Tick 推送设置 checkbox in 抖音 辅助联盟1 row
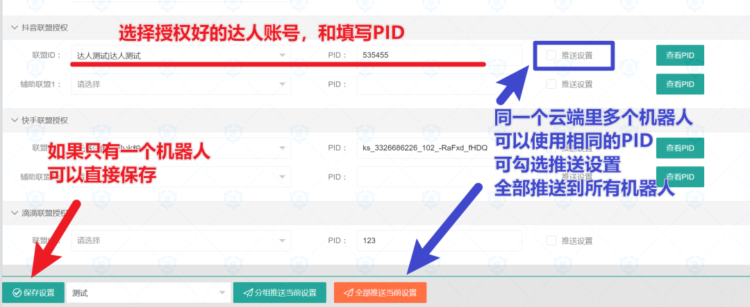Image resolution: width=750 pixels, height=307 pixels. click(551, 84)
